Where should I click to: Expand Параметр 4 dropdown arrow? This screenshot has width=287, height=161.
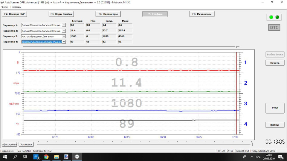[x=64, y=42]
